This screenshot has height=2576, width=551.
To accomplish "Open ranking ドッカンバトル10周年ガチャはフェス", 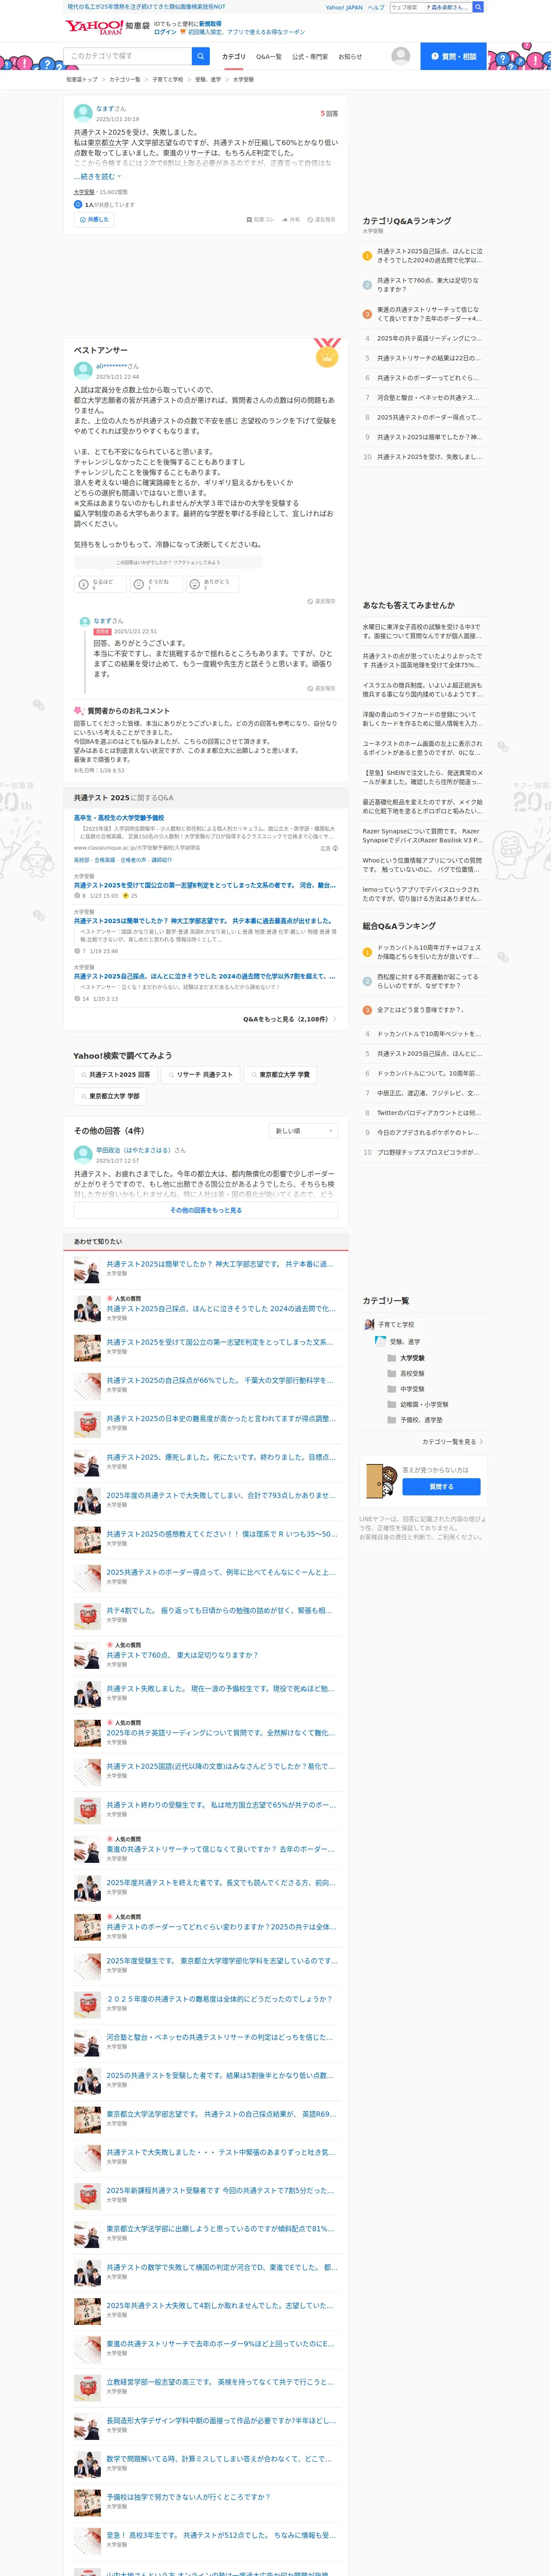I will tap(429, 952).
